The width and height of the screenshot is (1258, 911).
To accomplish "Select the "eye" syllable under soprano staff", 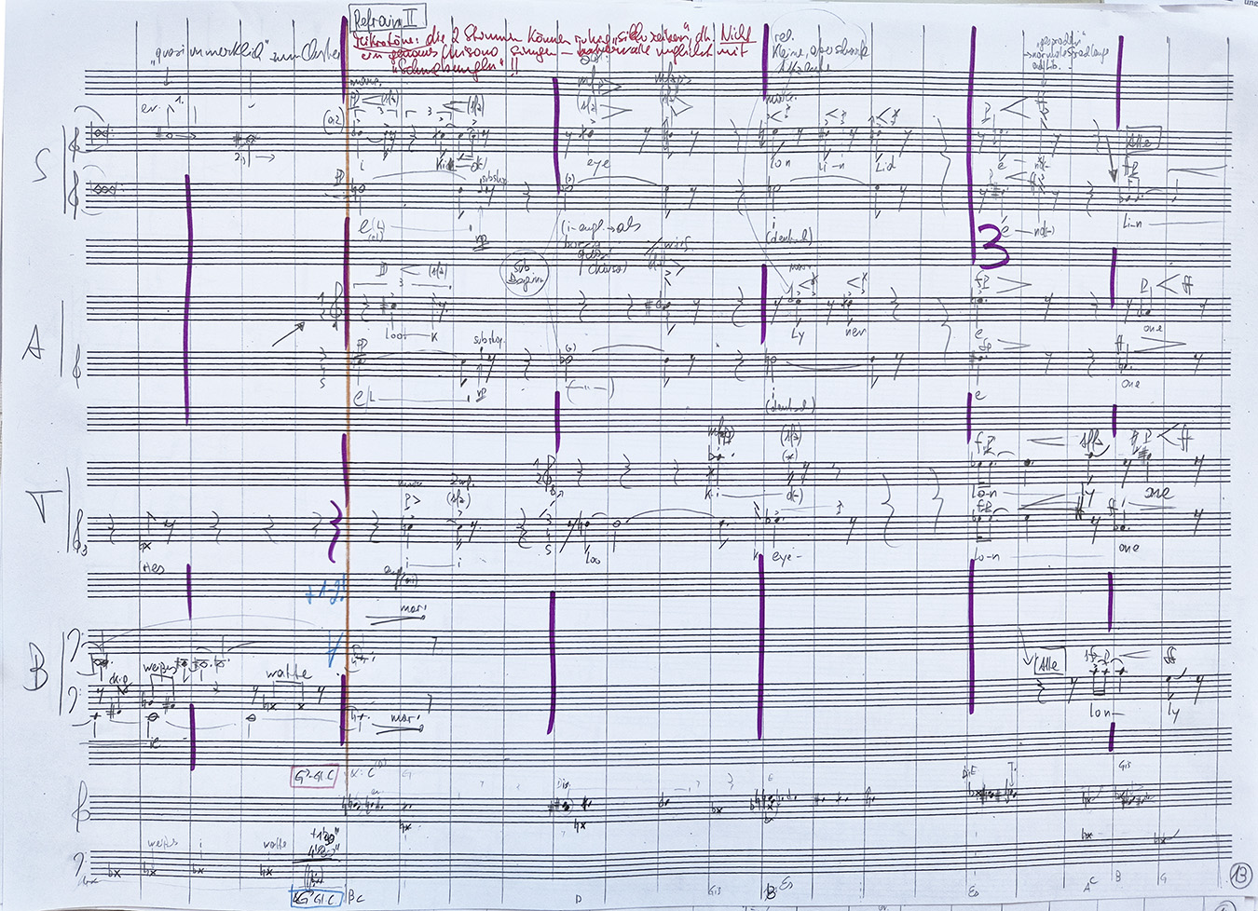I will 598,163.
